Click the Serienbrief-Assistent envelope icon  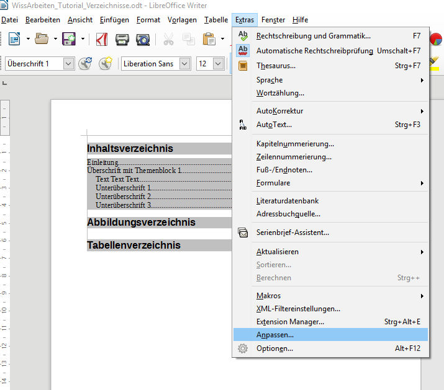(243, 233)
